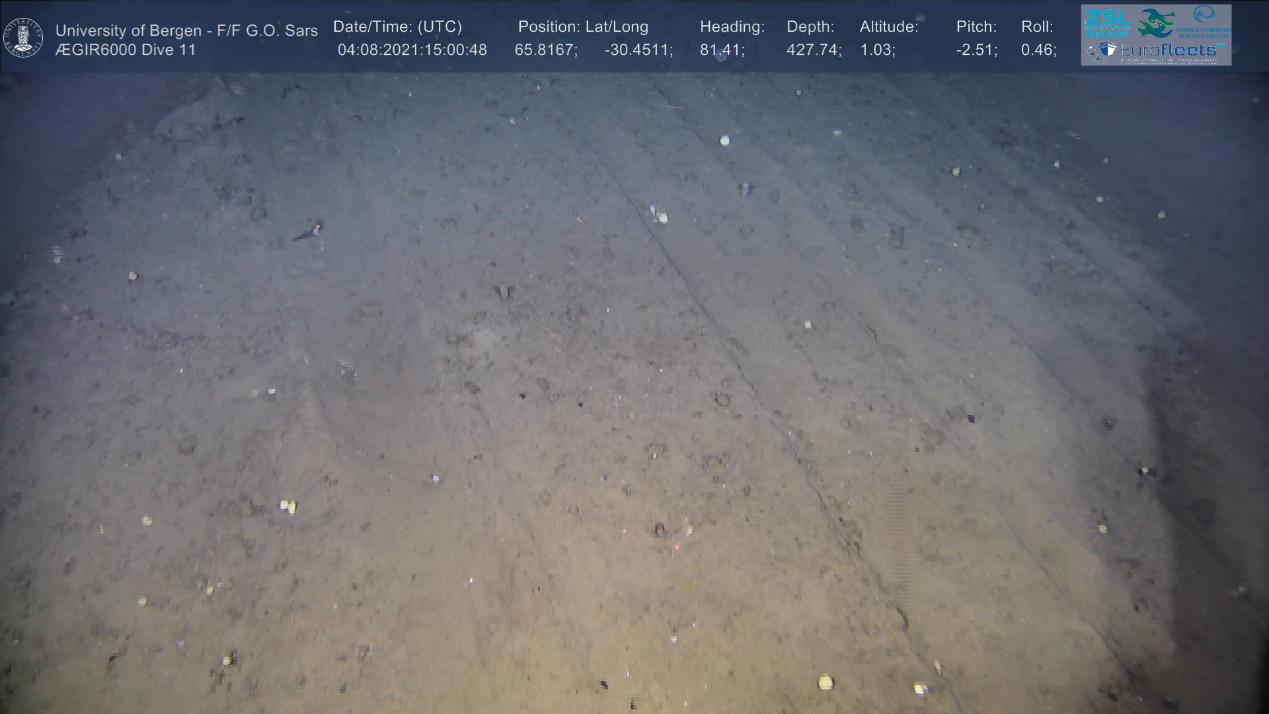Click the Date/Time (UTC) header label
The width and height of the screenshot is (1269, 714).
397,26
